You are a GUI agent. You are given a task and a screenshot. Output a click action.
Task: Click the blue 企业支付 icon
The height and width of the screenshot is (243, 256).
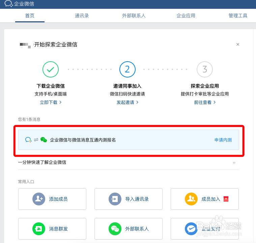[191, 229]
